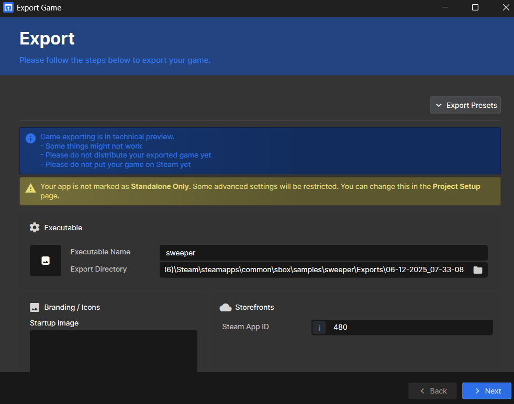Click the Executable section heading text

click(63, 228)
